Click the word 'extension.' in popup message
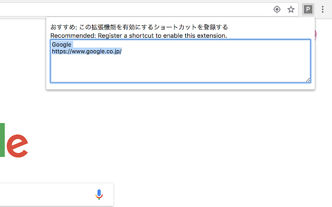This screenshot has width=332, height=207. [x=213, y=36]
